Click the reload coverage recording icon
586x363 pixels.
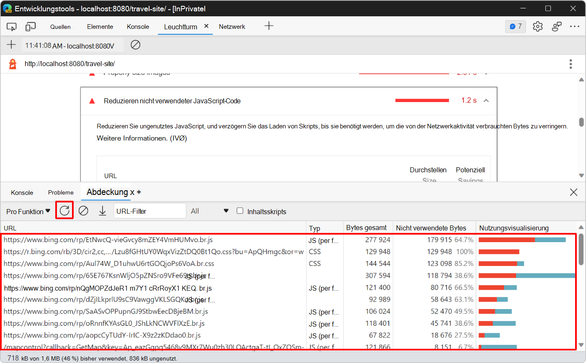(64, 211)
